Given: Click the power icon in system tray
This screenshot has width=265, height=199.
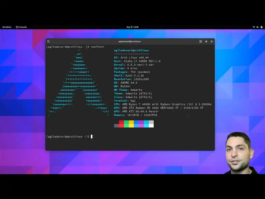Looking at the screenshot, I should pos(262,27).
